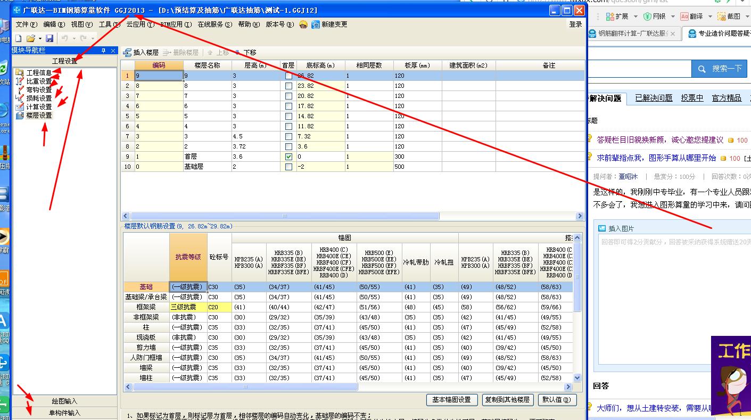Select the 编码 cell of row 1
This screenshot has height=420, width=751.
pos(159,76)
